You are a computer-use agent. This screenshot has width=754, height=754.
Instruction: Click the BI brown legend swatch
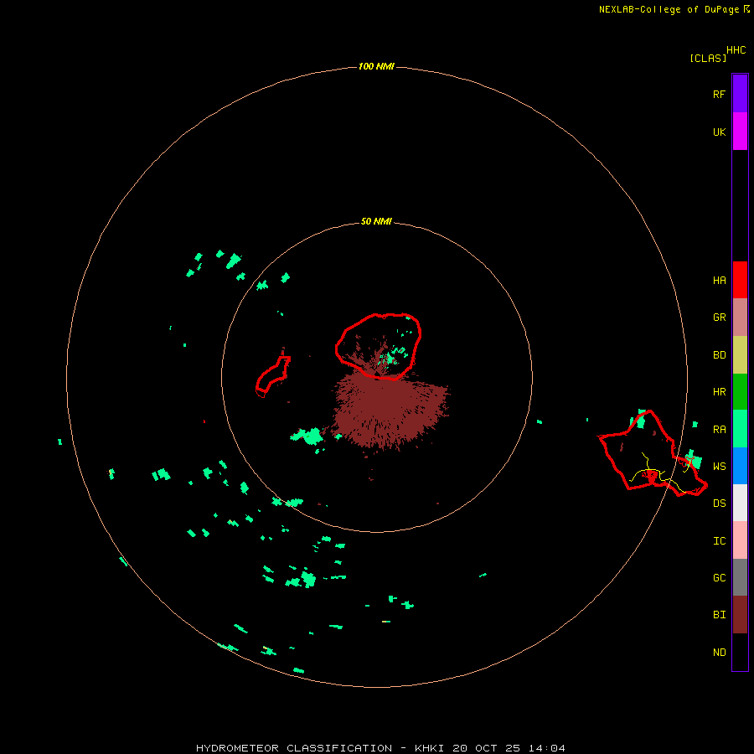740,615
